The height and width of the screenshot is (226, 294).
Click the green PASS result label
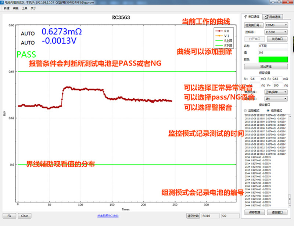(x=26, y=55)
